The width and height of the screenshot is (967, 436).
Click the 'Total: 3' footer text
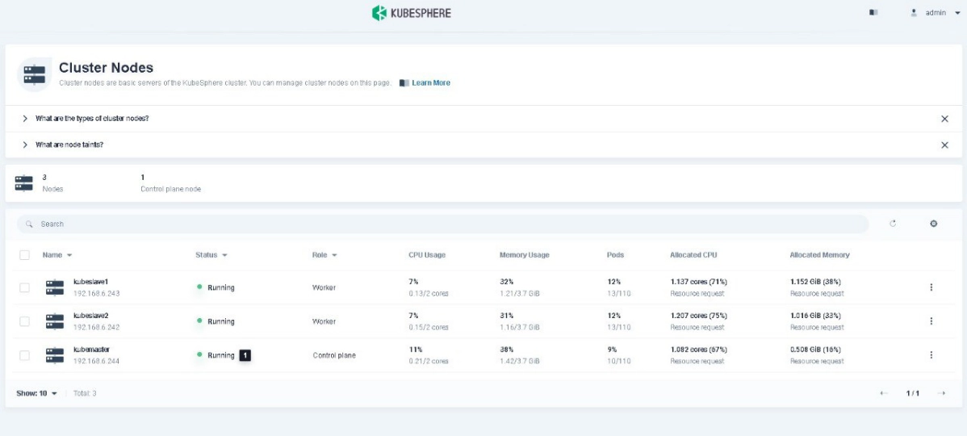click(x=85, y=393)
